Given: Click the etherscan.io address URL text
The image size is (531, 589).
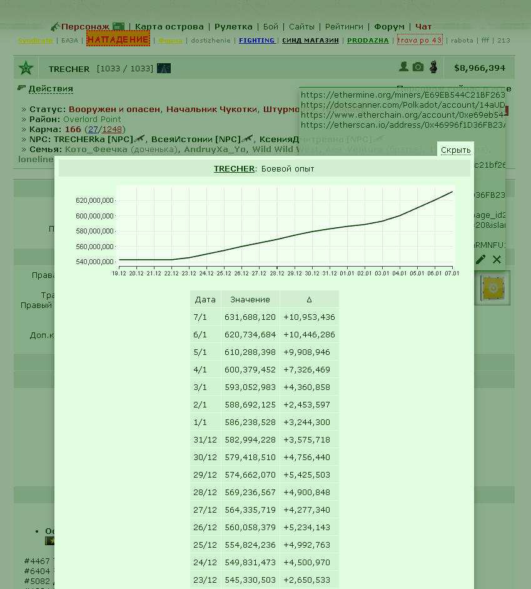Looking at the screenshot, I should coord(403,125).
